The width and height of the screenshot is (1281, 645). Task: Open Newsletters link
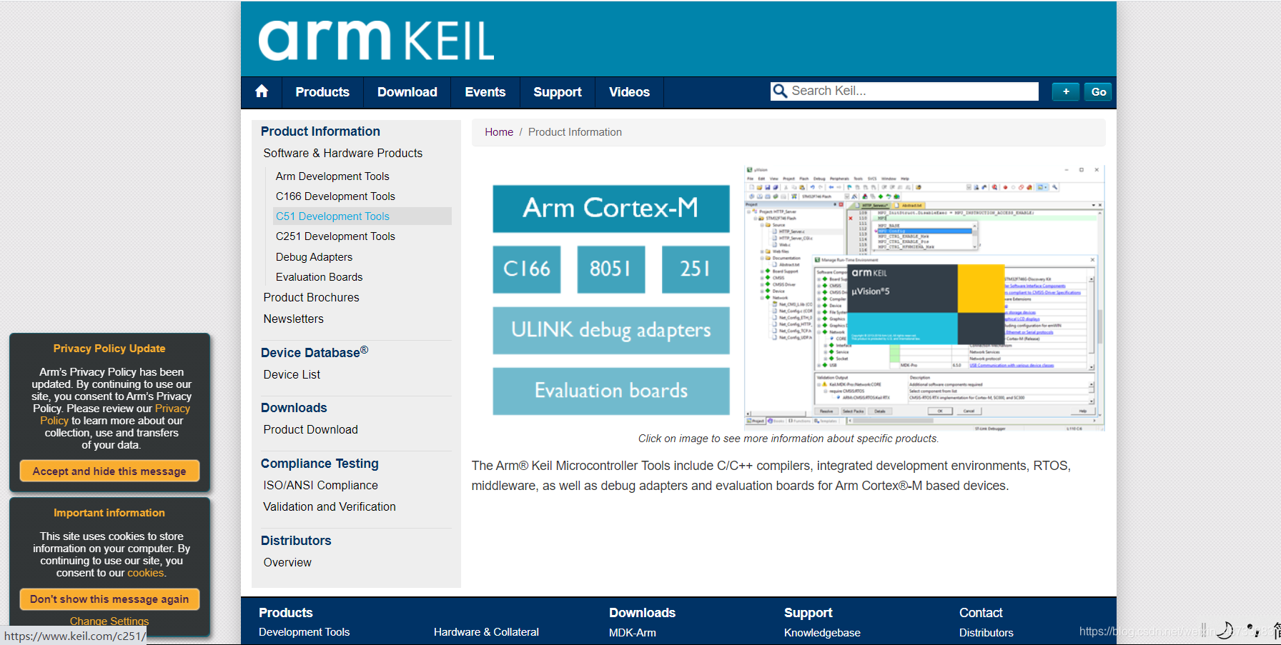click(x=293, y=319)
